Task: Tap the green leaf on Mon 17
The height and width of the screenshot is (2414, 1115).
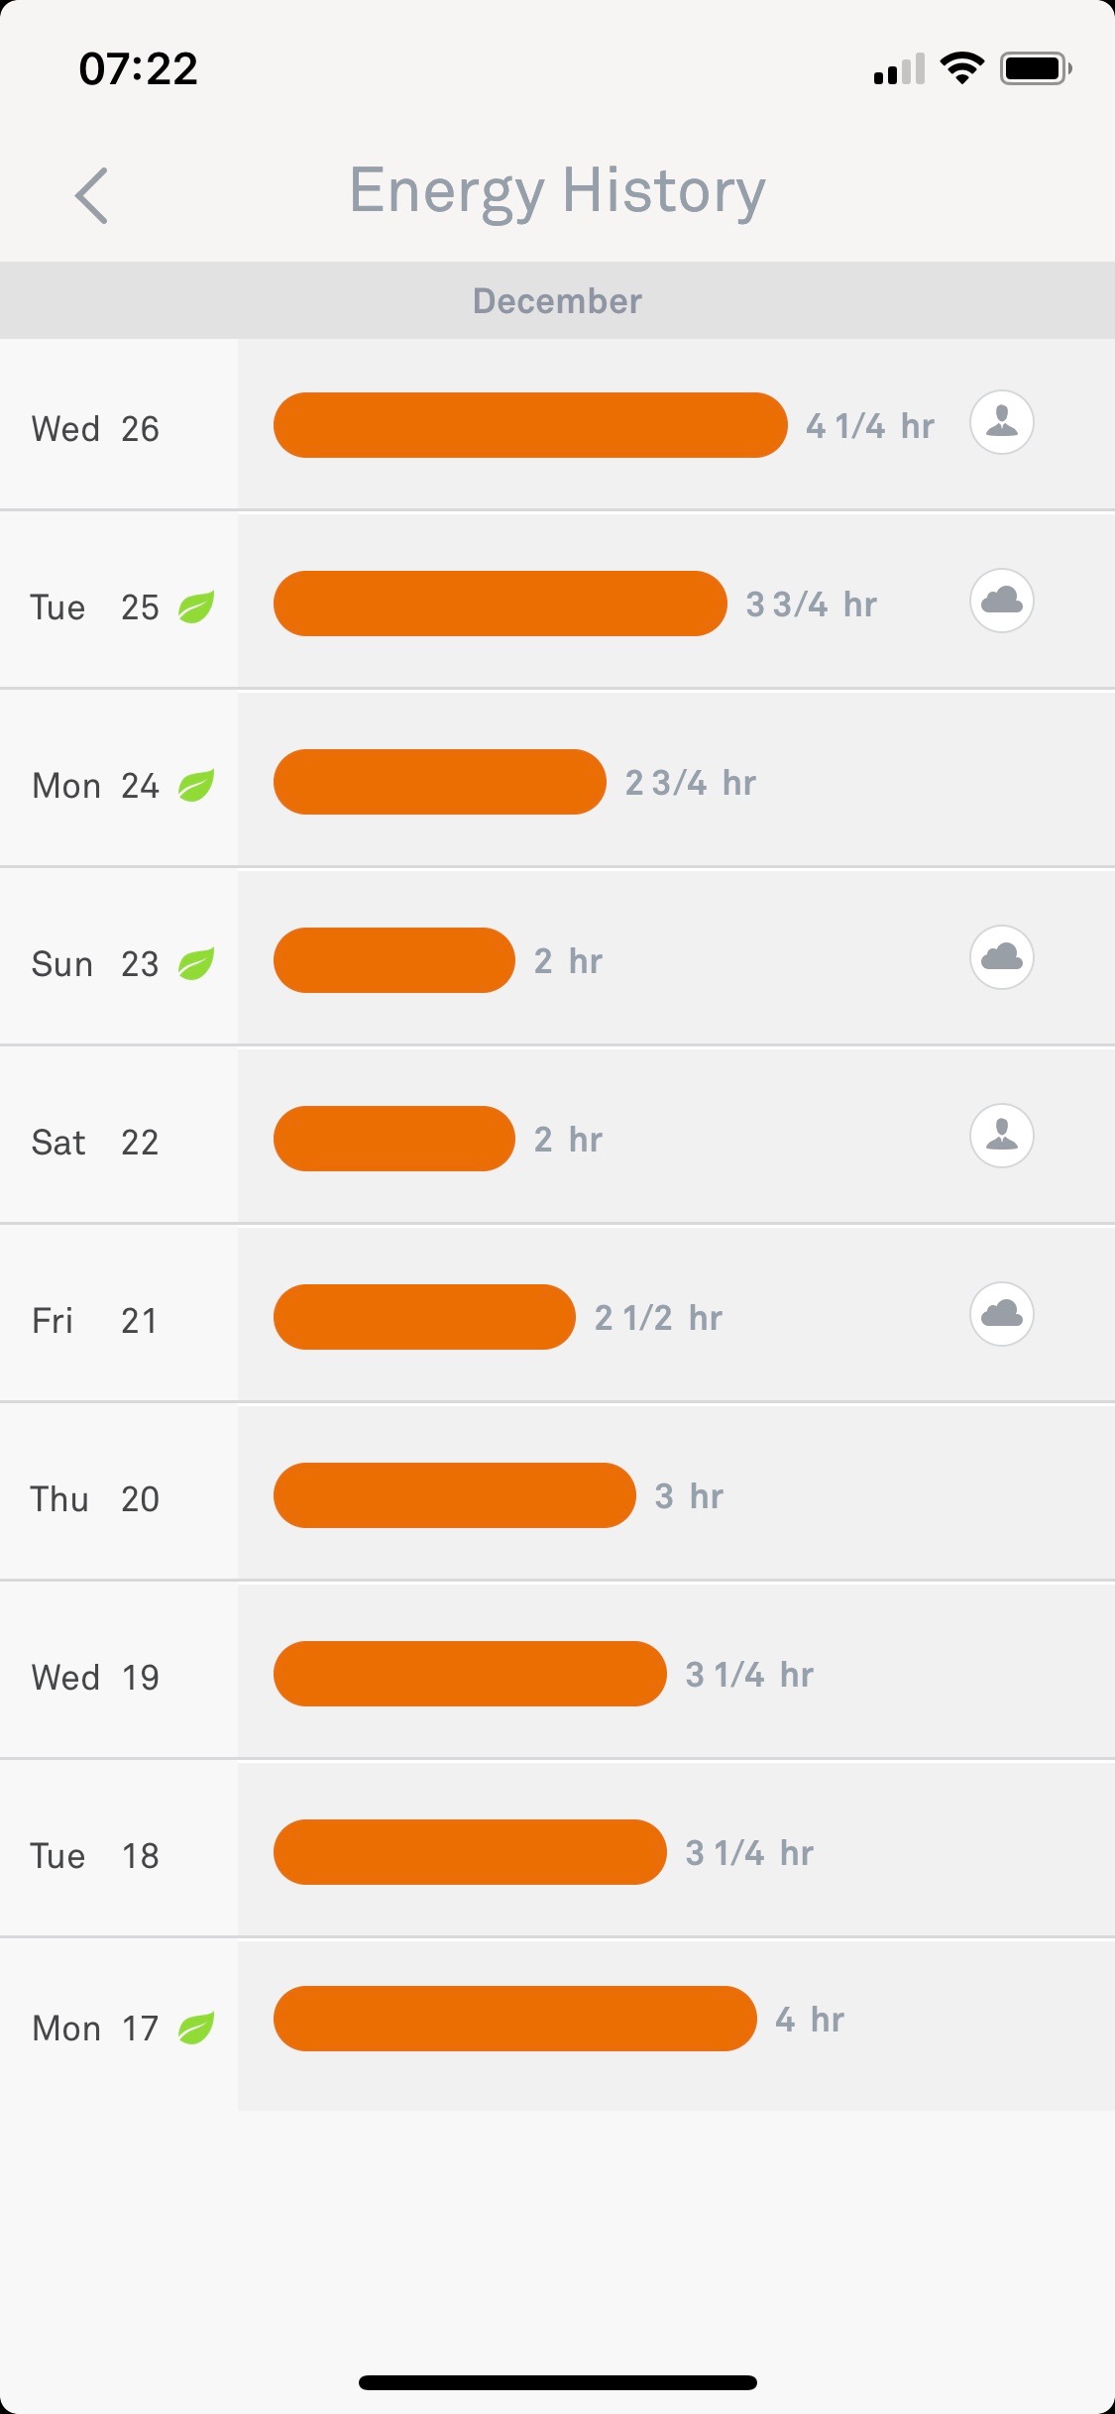Action: 196,2028
